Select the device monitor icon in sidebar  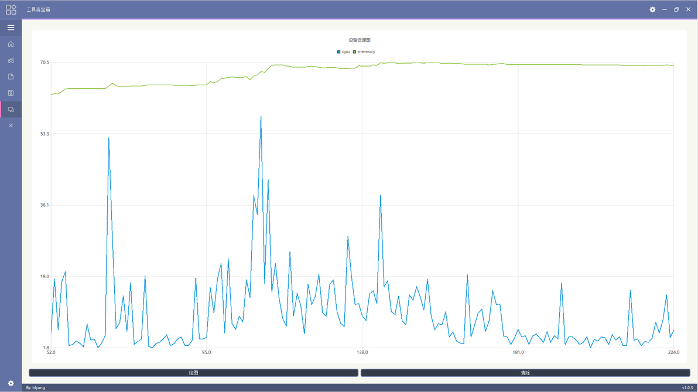(x=11, y=109)
